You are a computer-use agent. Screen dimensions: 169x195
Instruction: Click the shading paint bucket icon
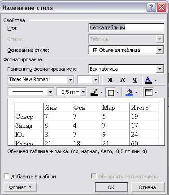pyautogui.click(x=129, y=92)
